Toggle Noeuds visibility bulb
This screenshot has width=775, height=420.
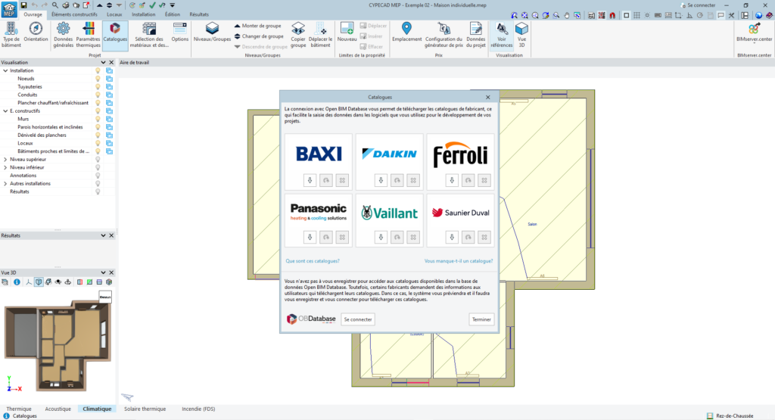tap(98, 79)
